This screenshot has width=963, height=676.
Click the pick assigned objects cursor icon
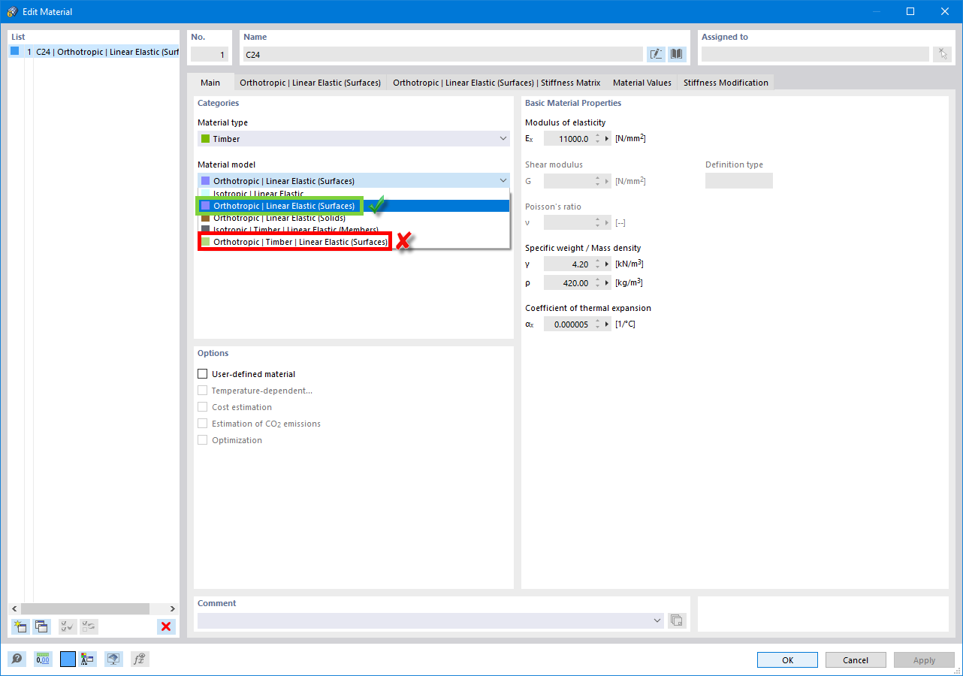click(x=942, y=54)
